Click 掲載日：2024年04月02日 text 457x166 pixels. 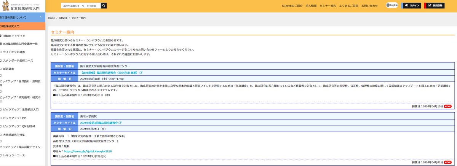click(x=428, y=163)
